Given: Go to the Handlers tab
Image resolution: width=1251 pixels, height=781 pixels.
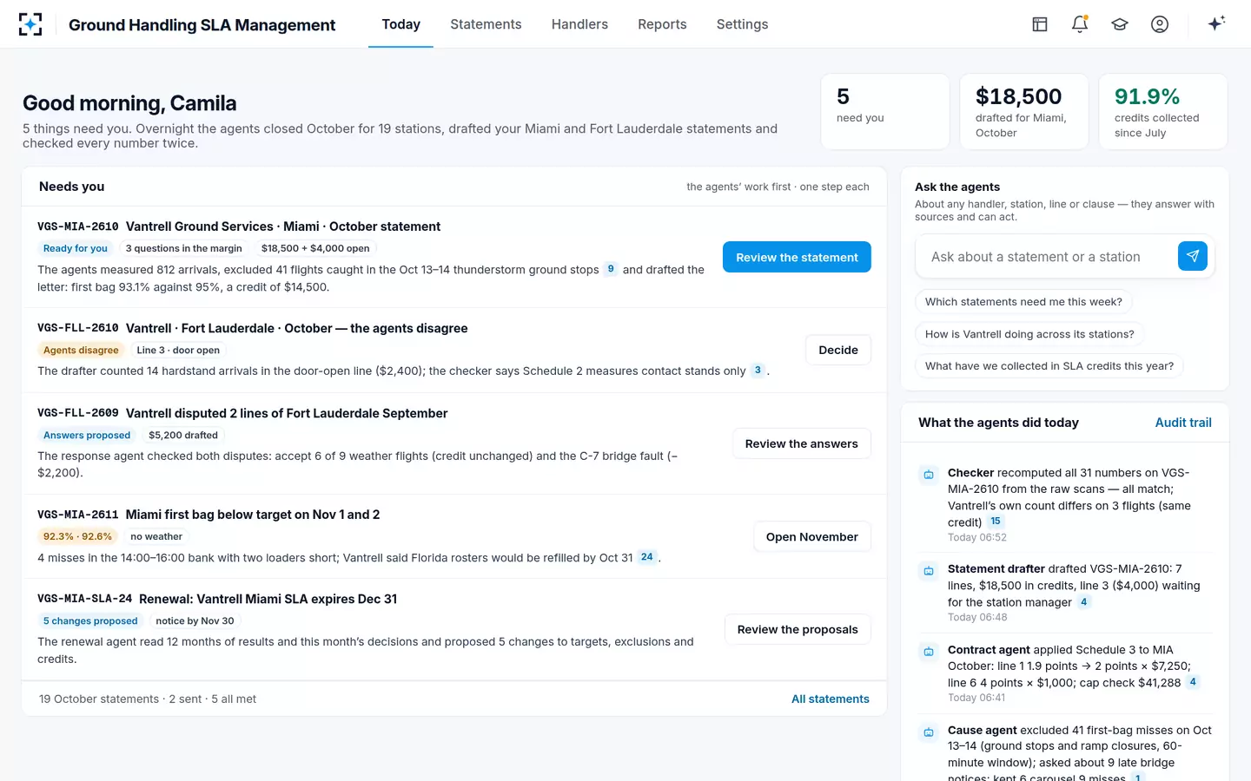Looking at the screenshot, I should [x=579, y=24].
